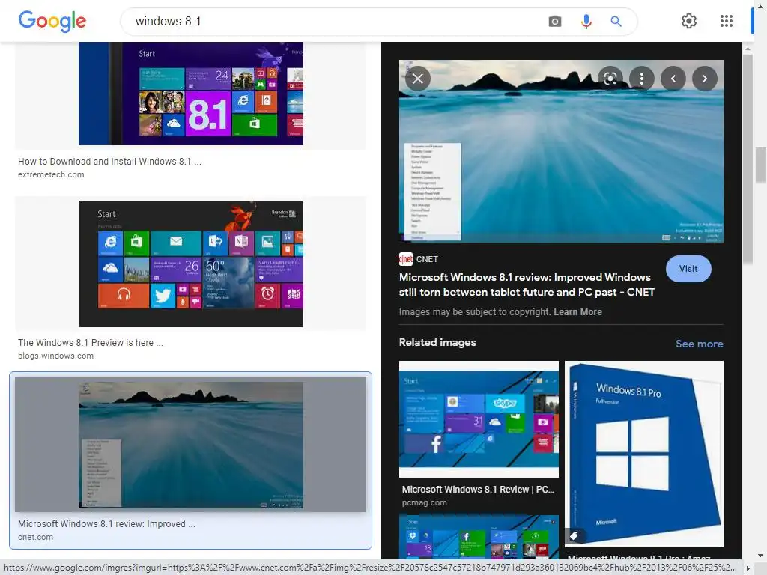
Task: Click the page scrollbar down arrow
Action: coord(761,556)
